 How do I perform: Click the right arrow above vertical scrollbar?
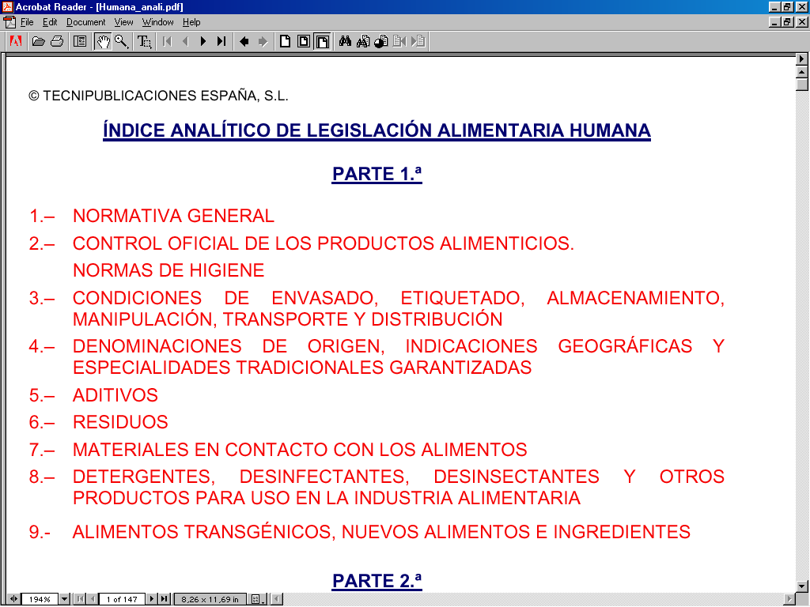[x=802, y=59]
